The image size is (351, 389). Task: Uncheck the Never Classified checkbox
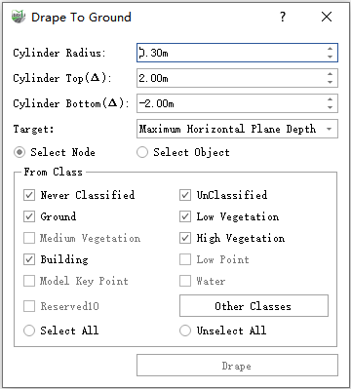[29, 195]
